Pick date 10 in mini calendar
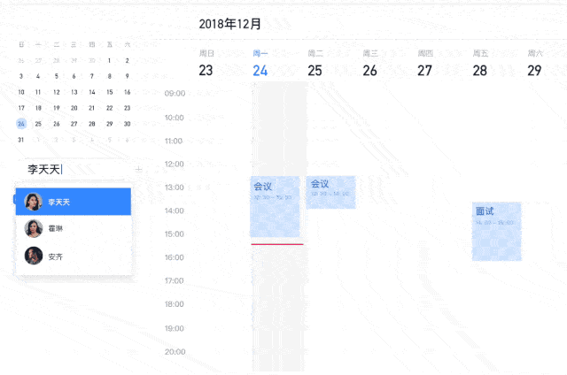The width and height of the screenshot is (567, 375). pyautogui.click(x=21, y=92)
